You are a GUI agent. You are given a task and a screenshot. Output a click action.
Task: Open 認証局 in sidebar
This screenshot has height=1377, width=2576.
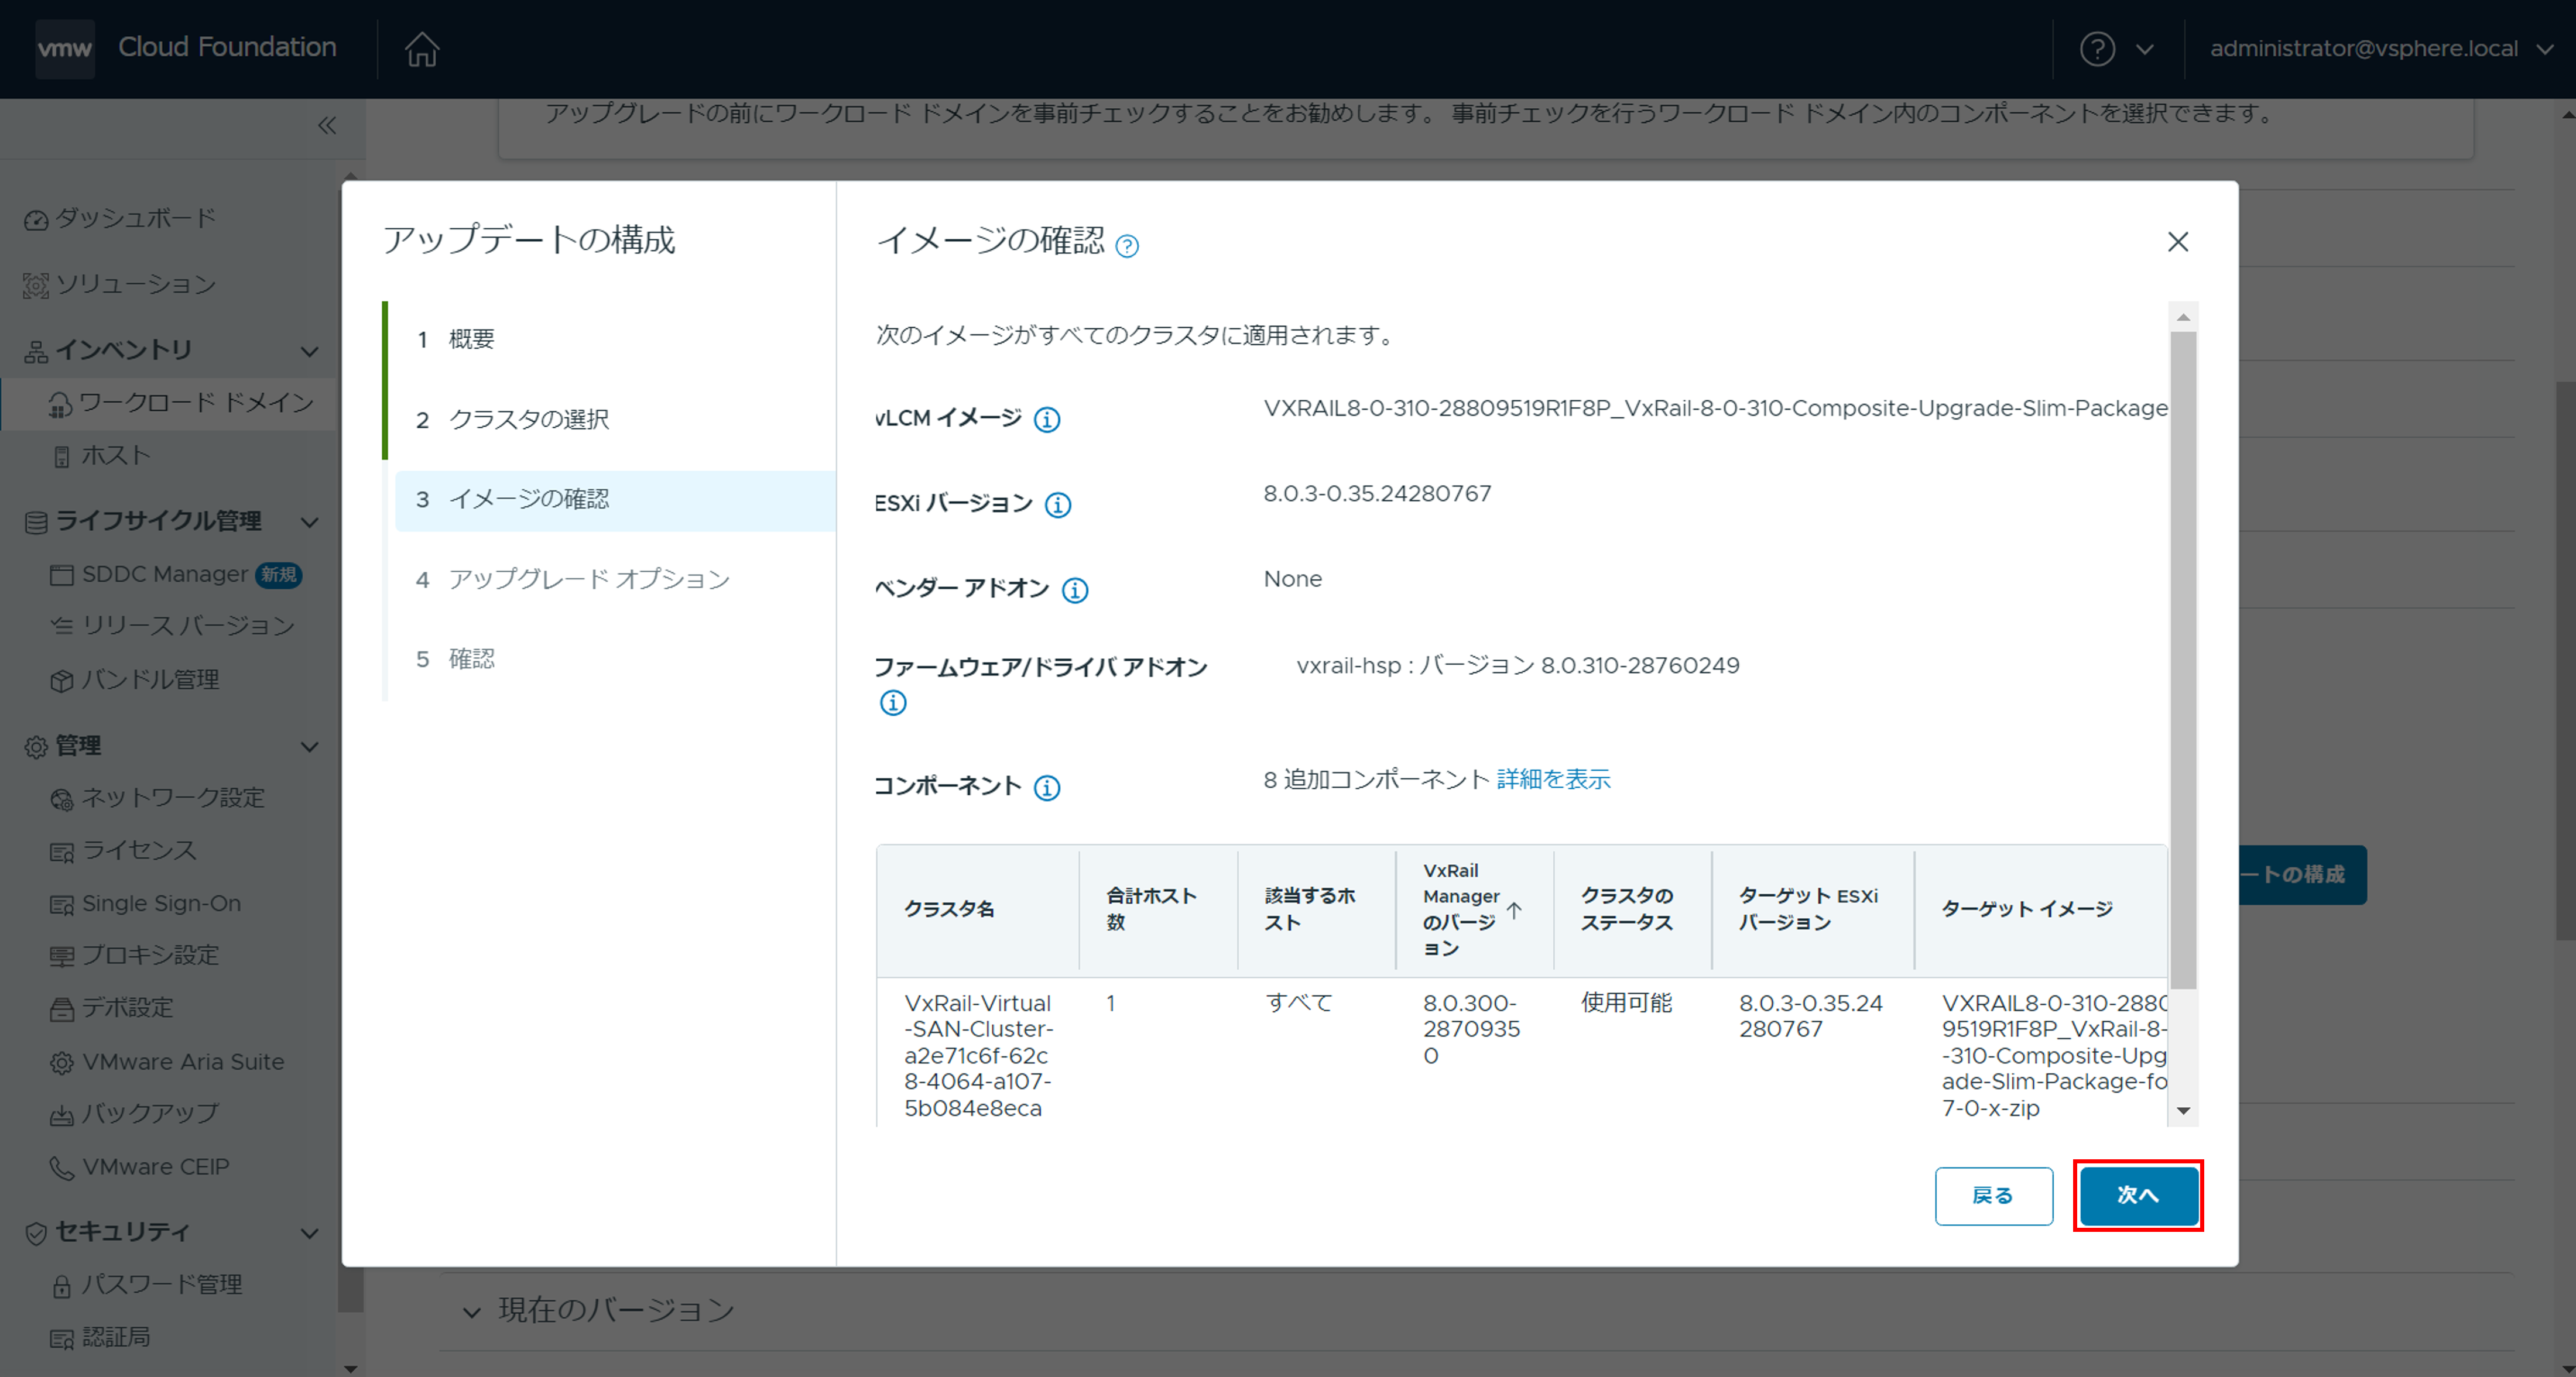pos(116,1337)
